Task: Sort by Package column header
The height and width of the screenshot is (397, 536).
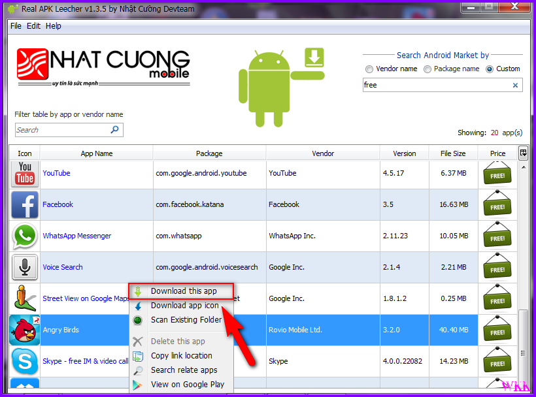Action: click(x=209, y=153)
